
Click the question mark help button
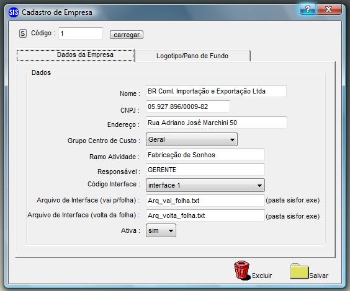308,9
